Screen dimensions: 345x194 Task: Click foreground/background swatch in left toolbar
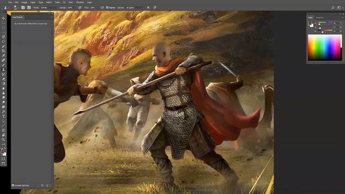coord(3,153)
